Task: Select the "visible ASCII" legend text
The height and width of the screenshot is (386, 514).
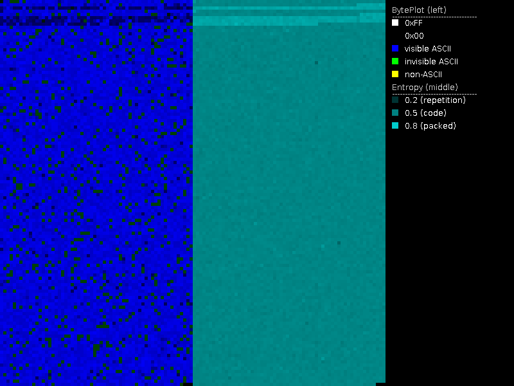Action: click(428, 48)
